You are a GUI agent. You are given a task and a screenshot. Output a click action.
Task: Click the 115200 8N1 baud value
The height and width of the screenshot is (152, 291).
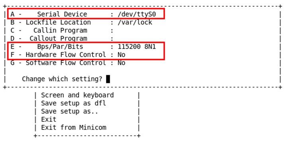[137, 46]
